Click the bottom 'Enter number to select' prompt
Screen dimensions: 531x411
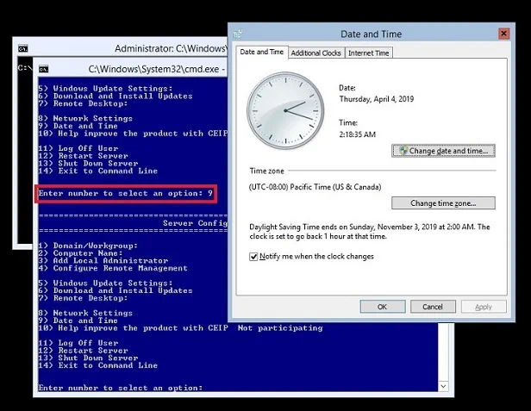coord(121,388)
